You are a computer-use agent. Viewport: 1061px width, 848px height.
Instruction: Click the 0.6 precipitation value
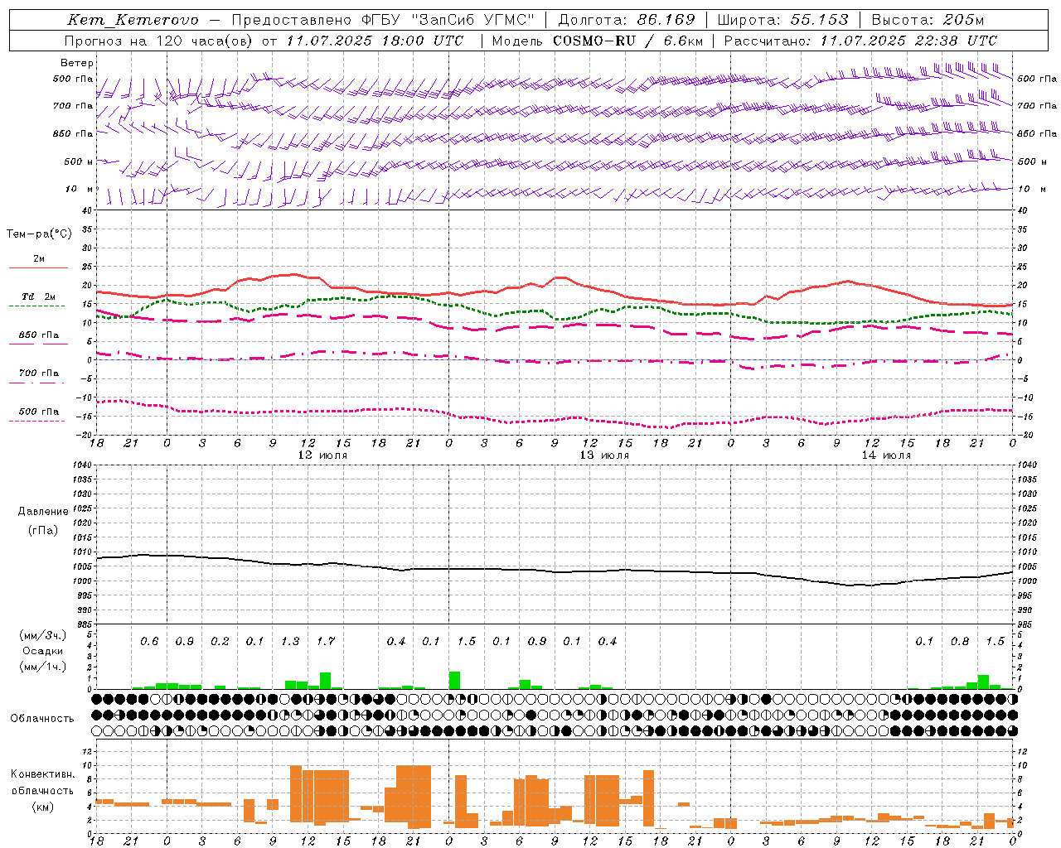[x=149, y=642]
